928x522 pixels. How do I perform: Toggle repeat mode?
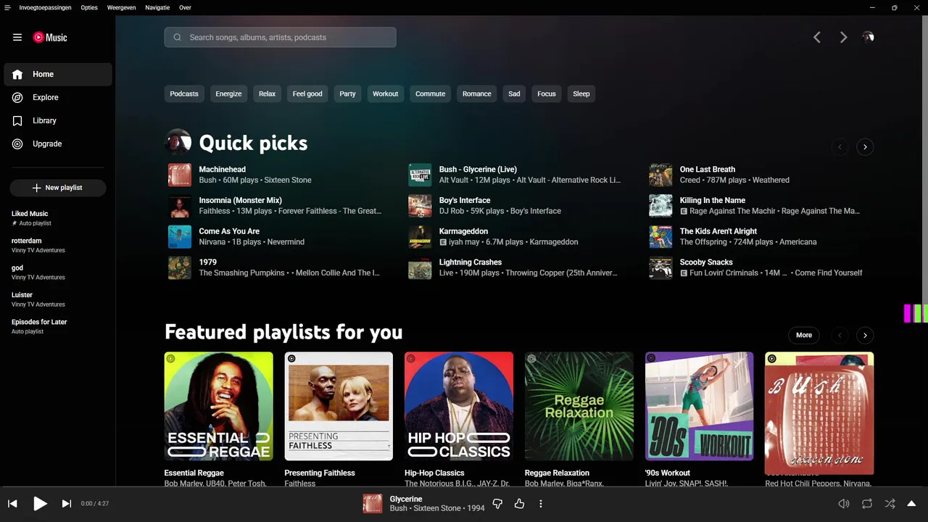pyautogui.click(x=867, y=503)
